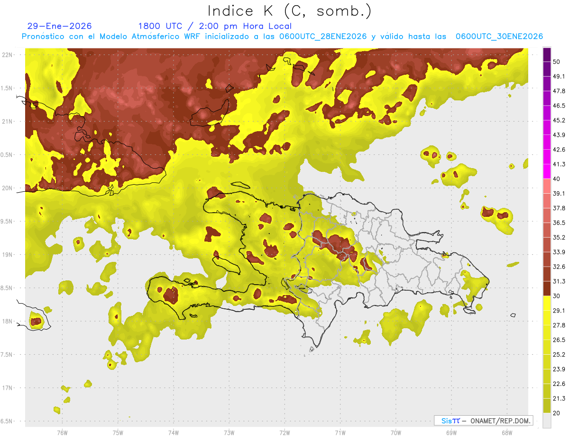Click the "74W" longitude label

point(173,432)
